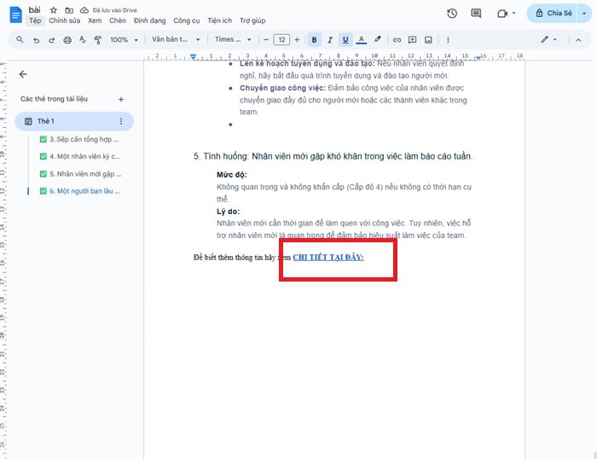
Task: Jump to heading 6. Một người bạn lâu
Action: click(x=80, y=191)
